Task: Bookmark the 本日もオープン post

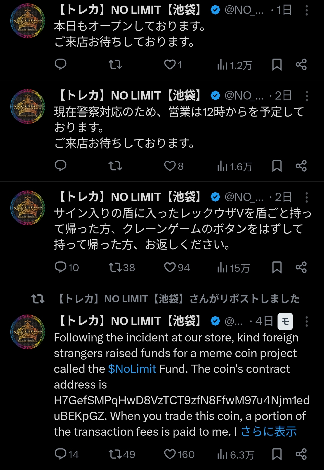Action: [x=277, y=65]
